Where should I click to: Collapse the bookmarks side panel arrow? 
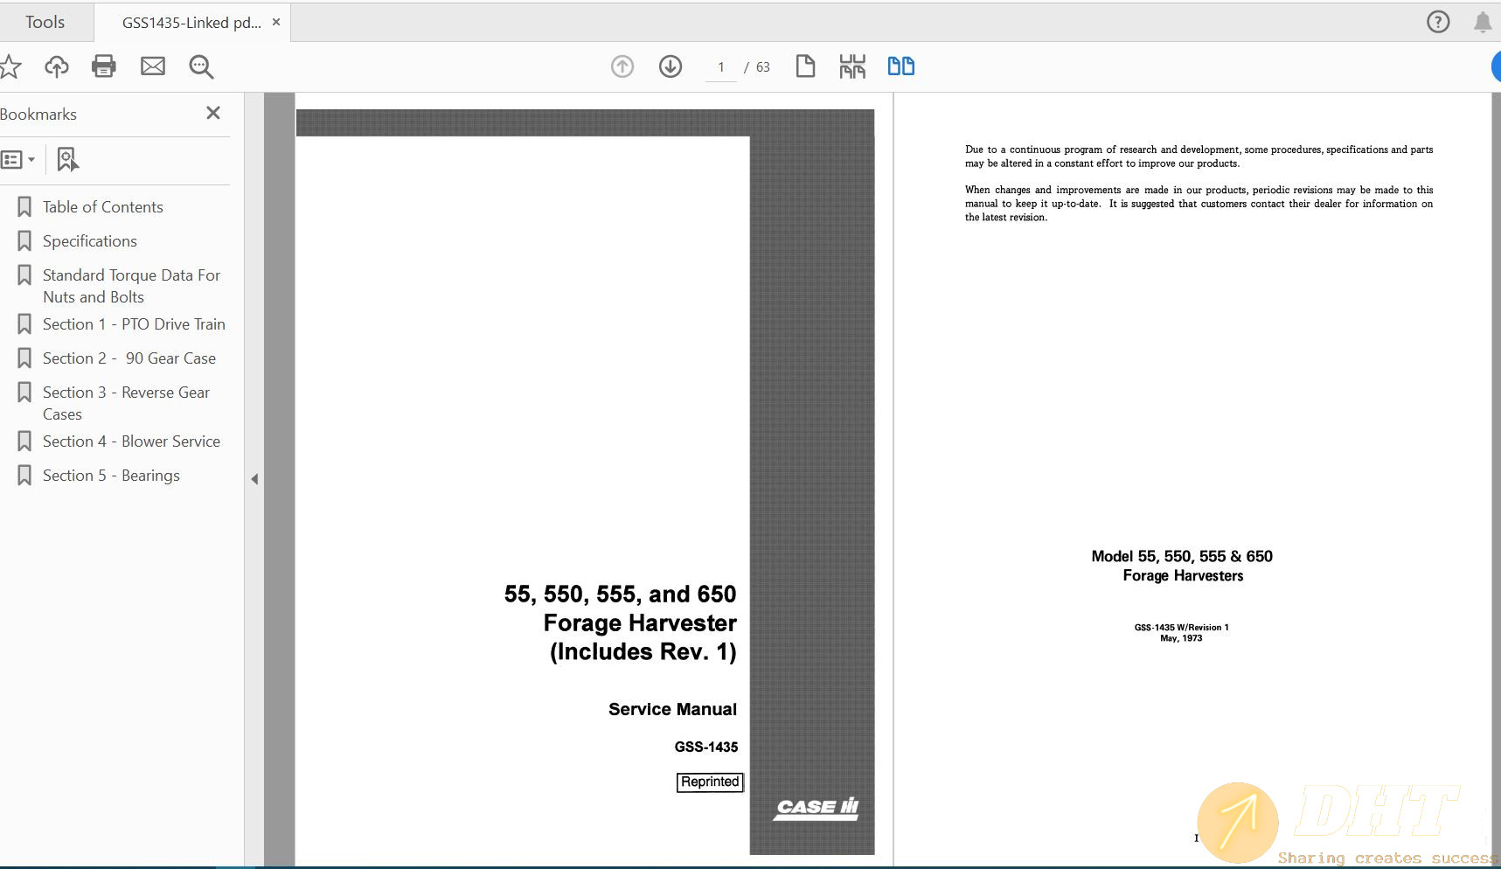254,479
